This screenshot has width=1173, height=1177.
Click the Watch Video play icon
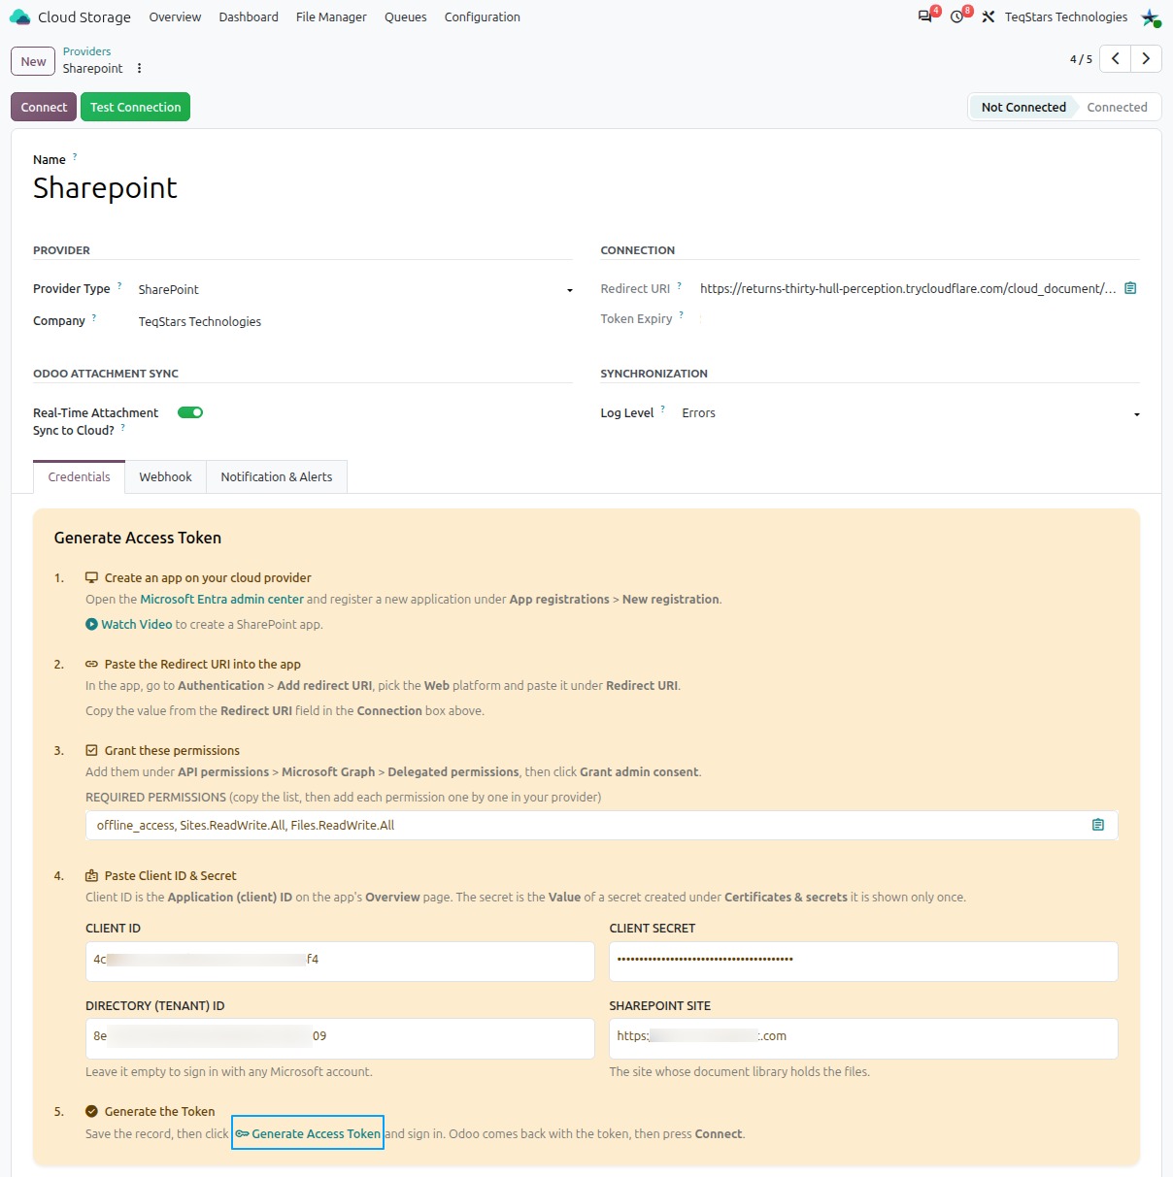[91, 624]
